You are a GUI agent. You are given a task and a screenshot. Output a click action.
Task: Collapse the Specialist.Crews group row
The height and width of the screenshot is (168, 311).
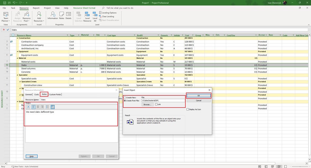click(x=20, y=82)
